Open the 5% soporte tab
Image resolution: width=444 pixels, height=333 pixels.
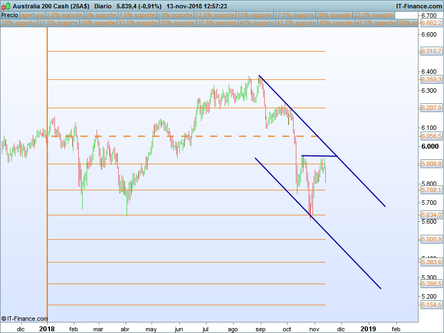click(x=101, y=16)
